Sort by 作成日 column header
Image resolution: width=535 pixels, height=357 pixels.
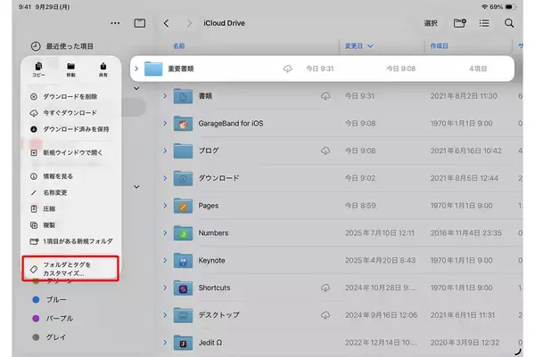click(439, 46)
